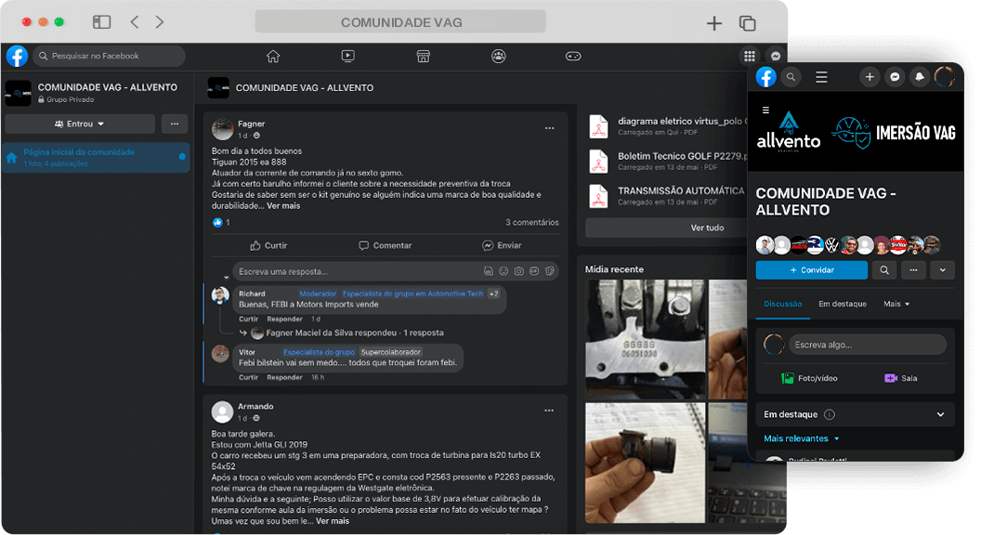Click the Sala button in mobile composer
The image size is (981, 535).
tap(901, 378)
